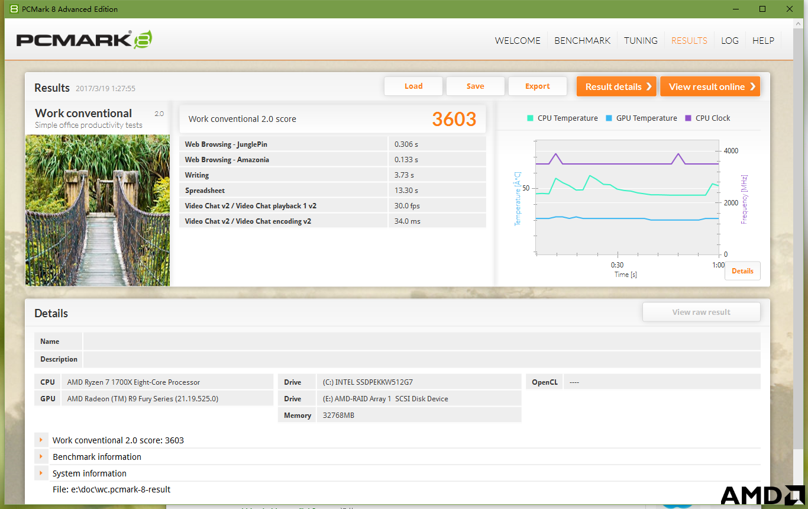Expand the System information section
The height and width of the screenshot is (509, 808).
tap(41, 473)
